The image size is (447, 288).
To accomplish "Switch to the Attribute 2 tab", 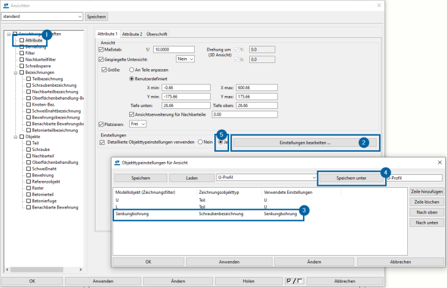I will point(132,34).
